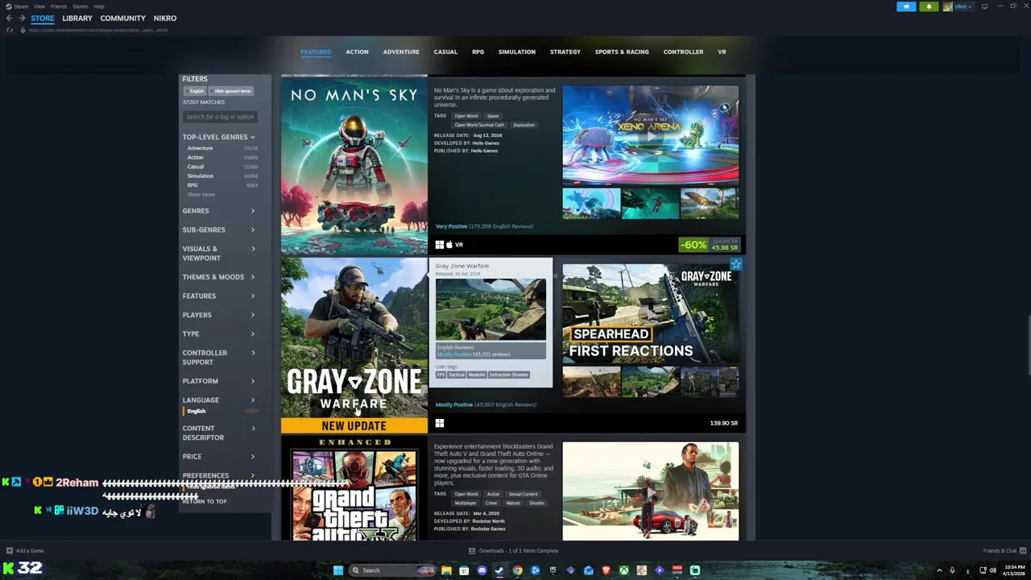Click the Add a Game plus icon

[x=10, y=551]
